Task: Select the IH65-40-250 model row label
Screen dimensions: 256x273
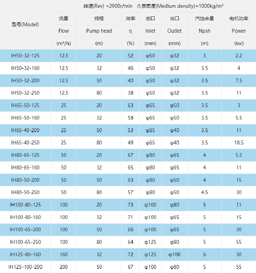Action: pyautogui.click(x=25, y=142)
